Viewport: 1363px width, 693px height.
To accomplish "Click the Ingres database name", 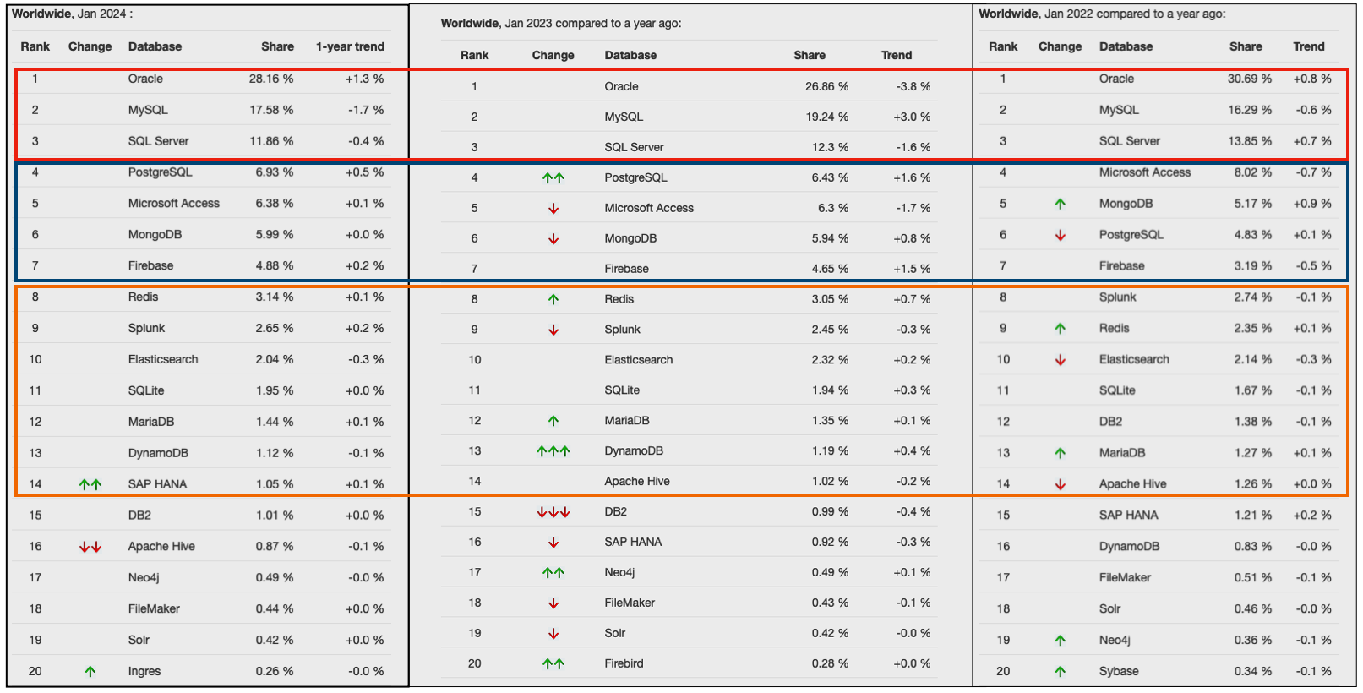I will (x=144, y=671).
